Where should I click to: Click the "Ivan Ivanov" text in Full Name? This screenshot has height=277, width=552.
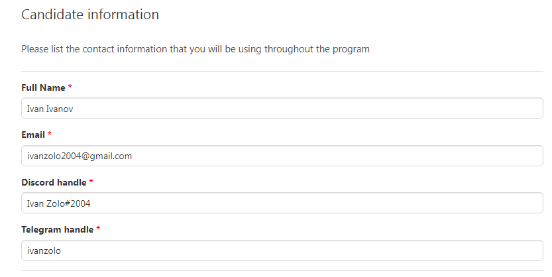click(x=48, y=109)
